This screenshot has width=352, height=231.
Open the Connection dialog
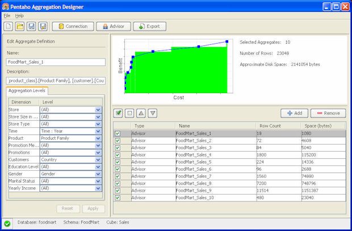(x=73, y=27)
